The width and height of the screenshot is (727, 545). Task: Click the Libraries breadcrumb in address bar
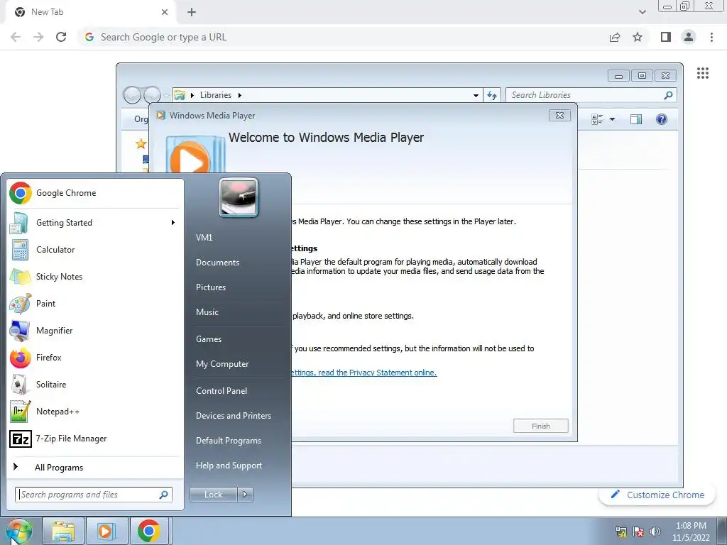click(216, 95)
